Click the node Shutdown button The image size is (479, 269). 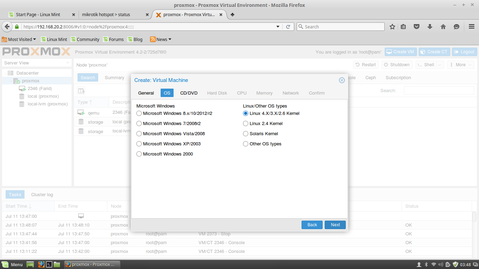click(397, 65)
